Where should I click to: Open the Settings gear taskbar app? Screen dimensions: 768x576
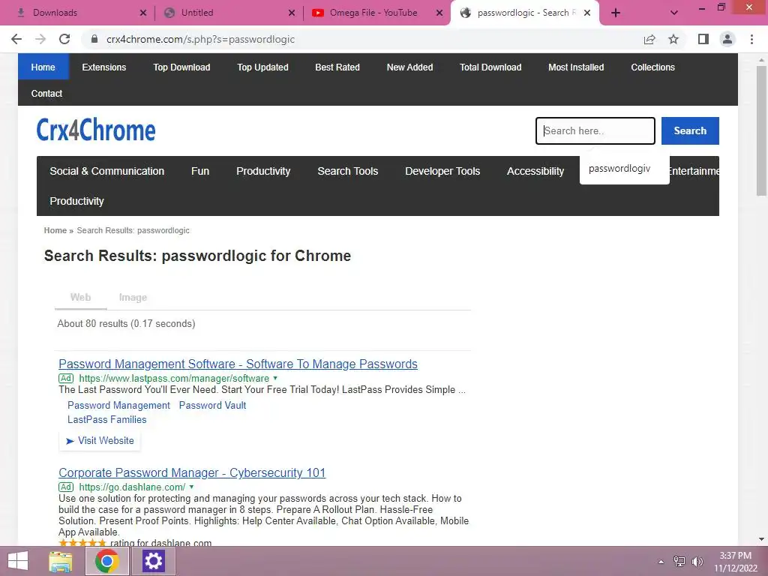tap(153, 561)
